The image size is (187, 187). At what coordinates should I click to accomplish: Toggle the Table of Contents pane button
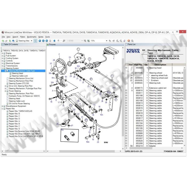pos(35,41)
